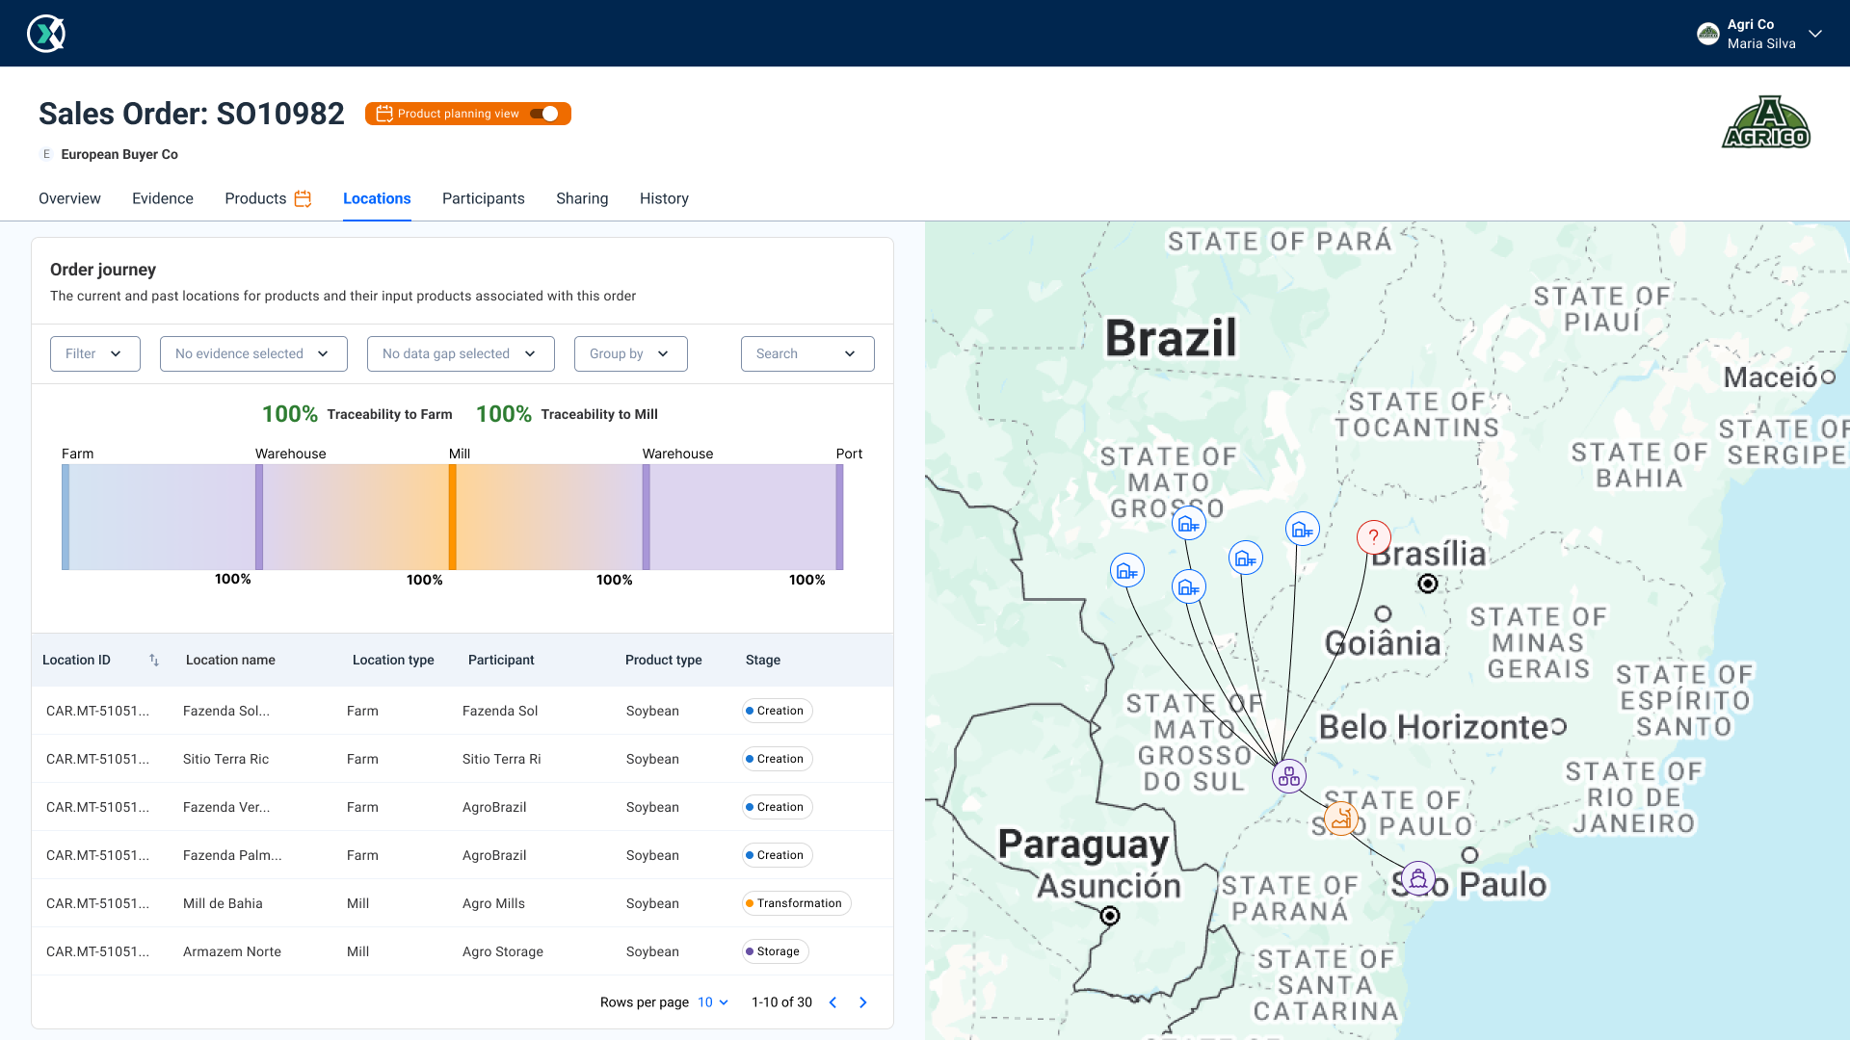The image size is (1850, 1040).
Task: Click Creation stage chip for Fazenda Sol row
Action: (778, 711)
